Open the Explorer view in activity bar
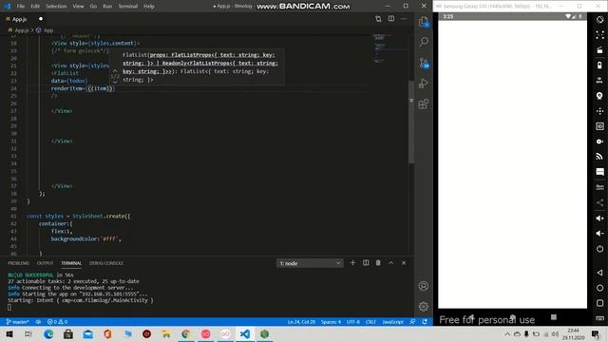This screenshot has width=608, height=342. [424, 22]
